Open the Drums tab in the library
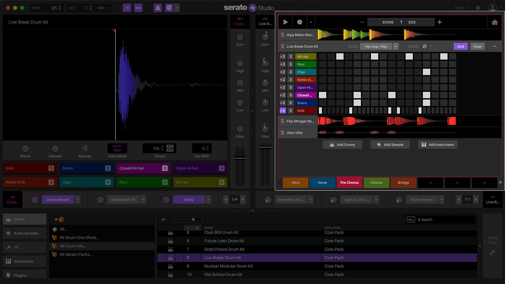 pyautogui.click(x=25, y=219)
